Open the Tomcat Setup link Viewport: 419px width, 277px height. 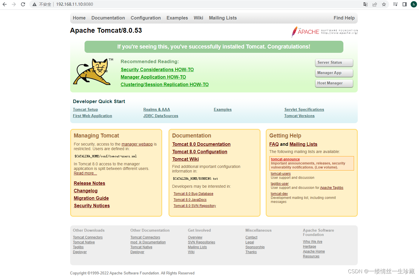85,109
